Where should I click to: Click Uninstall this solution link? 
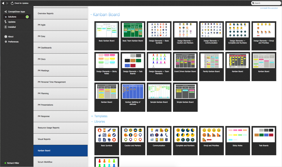point(269,8)
